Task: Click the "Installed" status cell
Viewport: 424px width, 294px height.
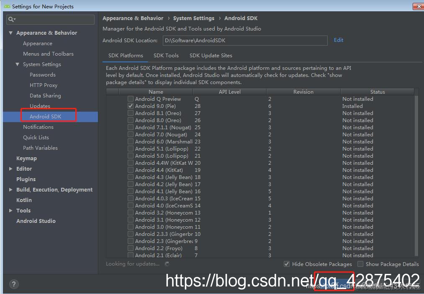Action: pyautogui.click(x=352, y=106)
